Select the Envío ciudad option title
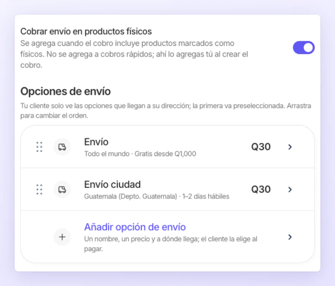The width and height of the screenshot is (335, 286). pyautogui.click(x=112, y=184)
